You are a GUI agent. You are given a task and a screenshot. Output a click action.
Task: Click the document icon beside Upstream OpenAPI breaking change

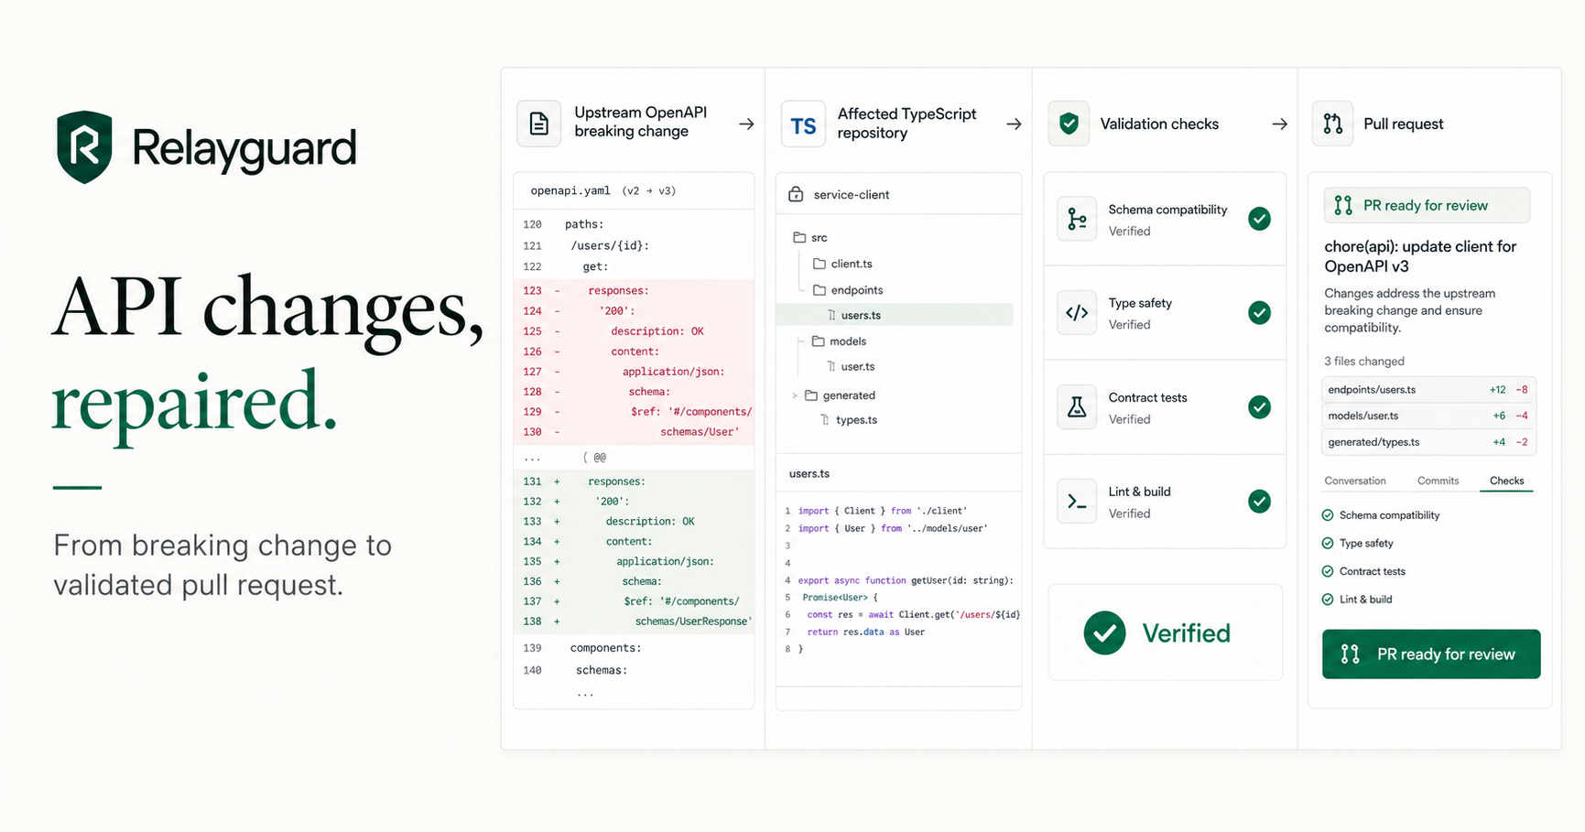pos(538,124)
